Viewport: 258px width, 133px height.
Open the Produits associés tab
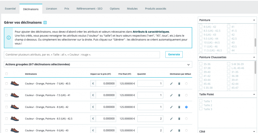coord(156,9)
